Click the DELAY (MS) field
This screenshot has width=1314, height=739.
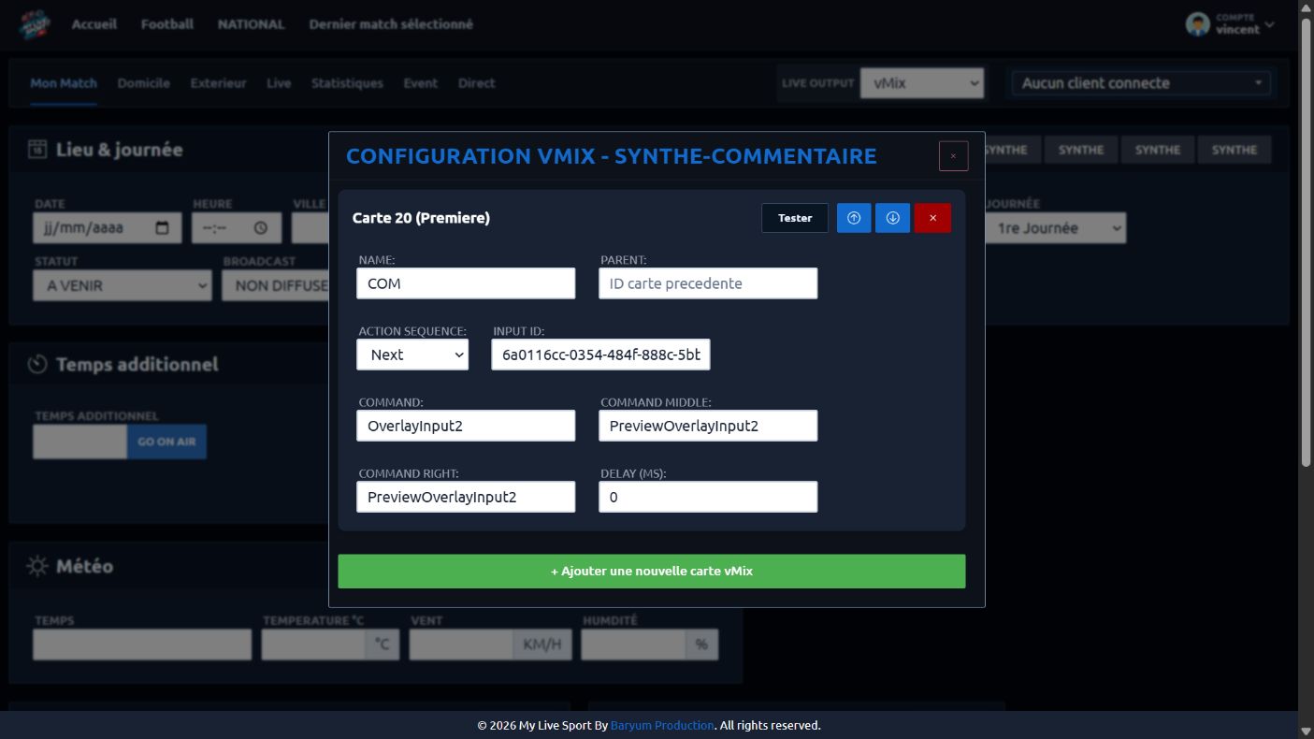708,497
